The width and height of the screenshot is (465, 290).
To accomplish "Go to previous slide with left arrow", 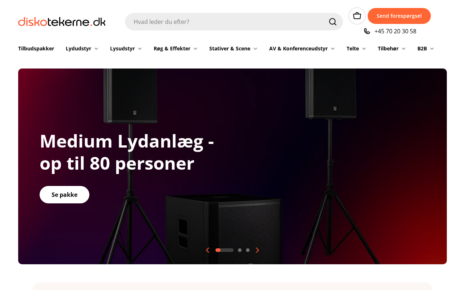I will 208,250.
